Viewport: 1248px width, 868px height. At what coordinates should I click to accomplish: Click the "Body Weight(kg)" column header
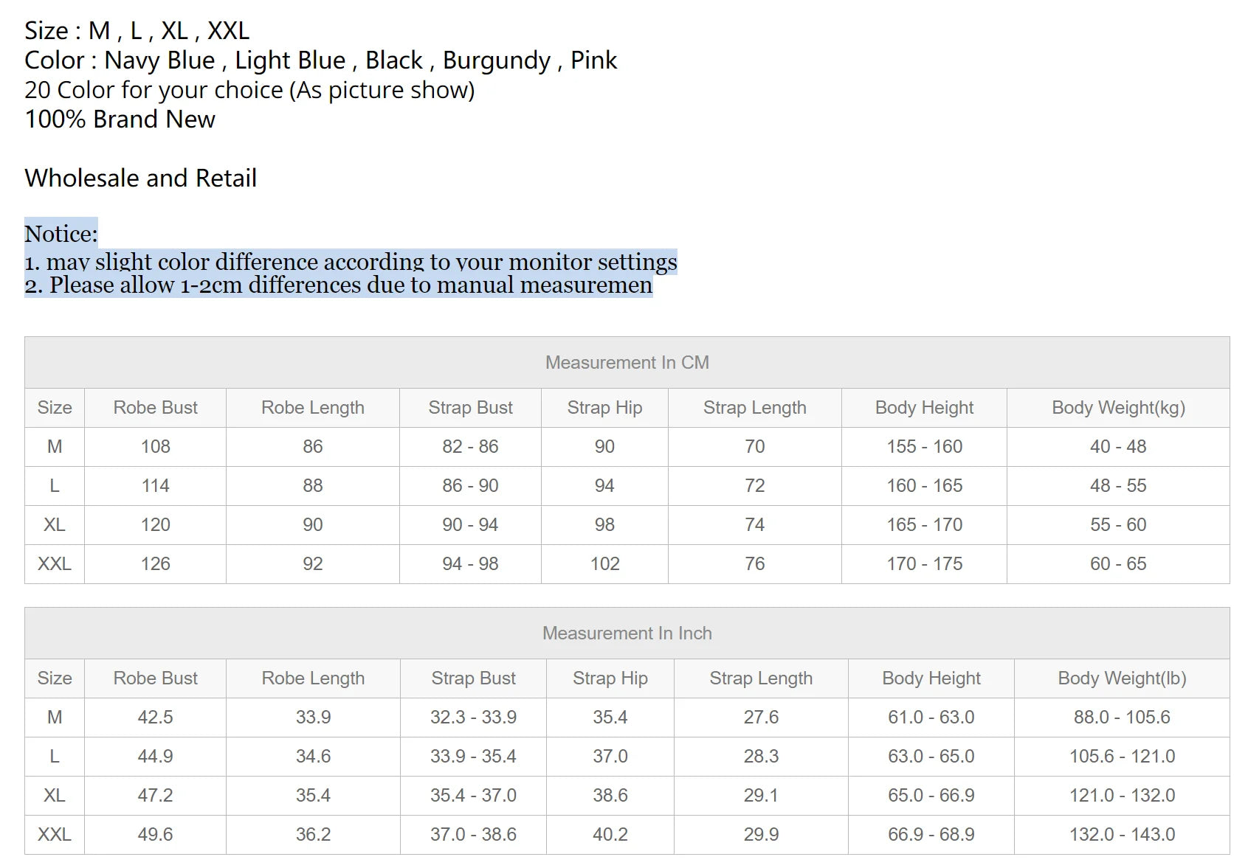1117,408
